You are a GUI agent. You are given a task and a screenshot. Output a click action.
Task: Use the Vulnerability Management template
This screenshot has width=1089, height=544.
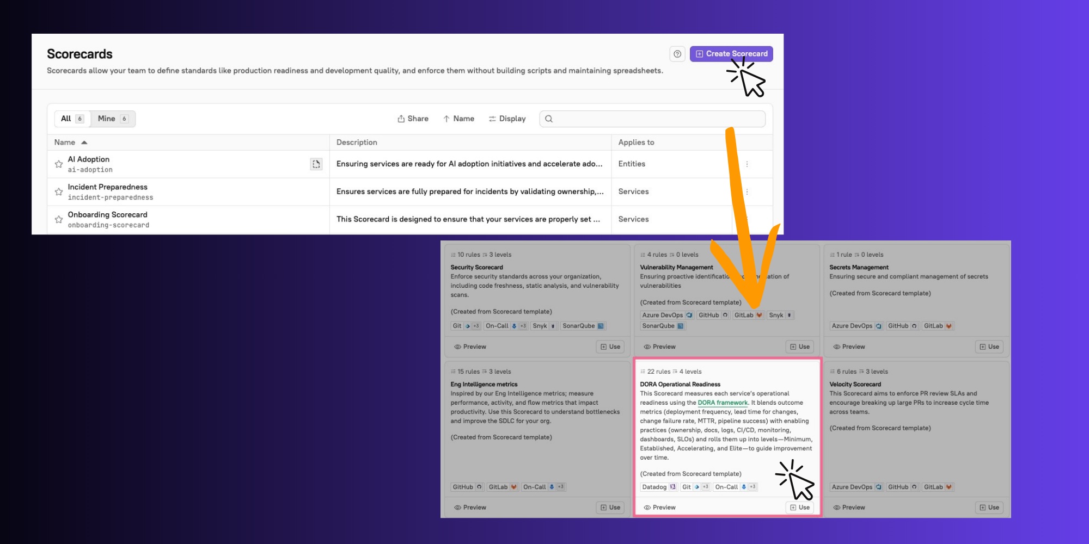click(800, 347)
